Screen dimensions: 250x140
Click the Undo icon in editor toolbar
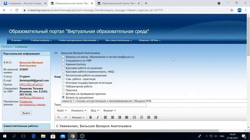pyautogui.click(x=59, y=117)
